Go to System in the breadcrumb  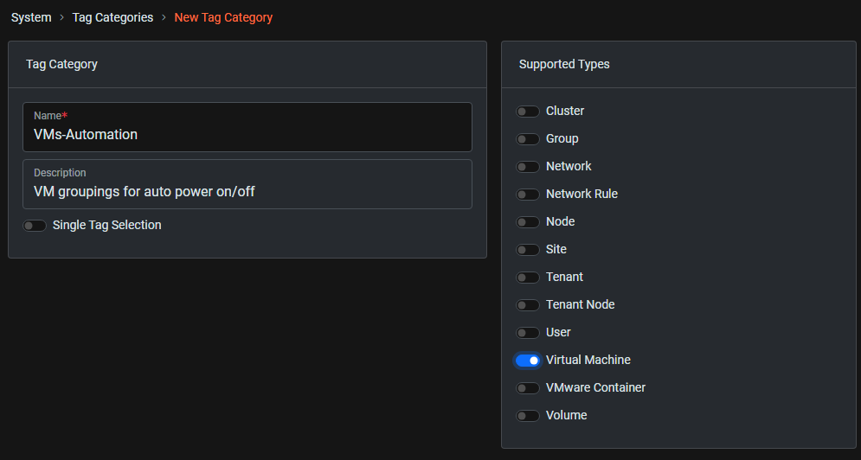31,17
